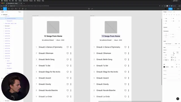
Task: Open the text styles four-dot icon
Action: click(x=179, y=47)
